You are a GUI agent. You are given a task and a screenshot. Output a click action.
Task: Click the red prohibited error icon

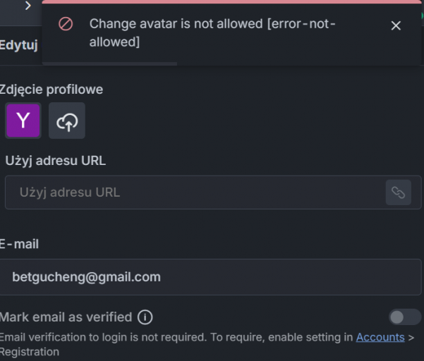[x=66, y=24]
